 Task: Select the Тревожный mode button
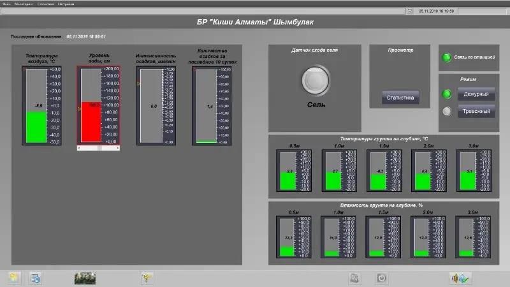[476, 112]
